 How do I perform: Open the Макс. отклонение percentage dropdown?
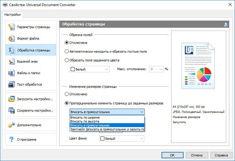pyautogui.click(x=156, y=69)
